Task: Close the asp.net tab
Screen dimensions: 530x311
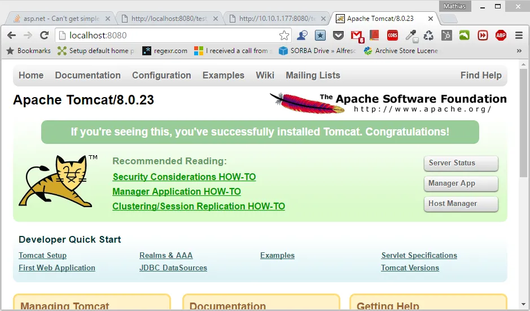Action: click(108, 19)
